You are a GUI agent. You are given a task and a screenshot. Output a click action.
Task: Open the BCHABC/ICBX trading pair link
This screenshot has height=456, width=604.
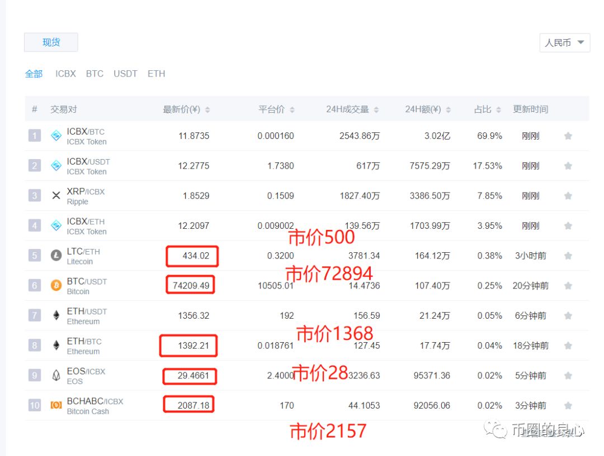95,401
